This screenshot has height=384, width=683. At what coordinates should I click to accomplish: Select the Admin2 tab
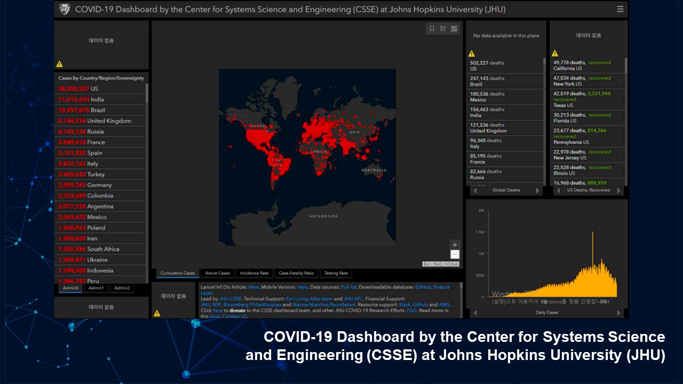122,288
